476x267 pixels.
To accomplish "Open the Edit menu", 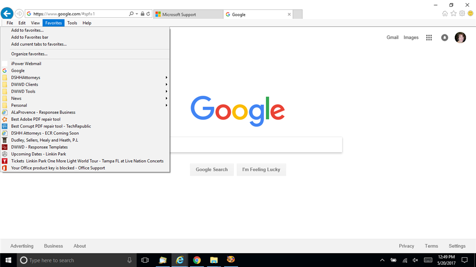I will point(22,23).
